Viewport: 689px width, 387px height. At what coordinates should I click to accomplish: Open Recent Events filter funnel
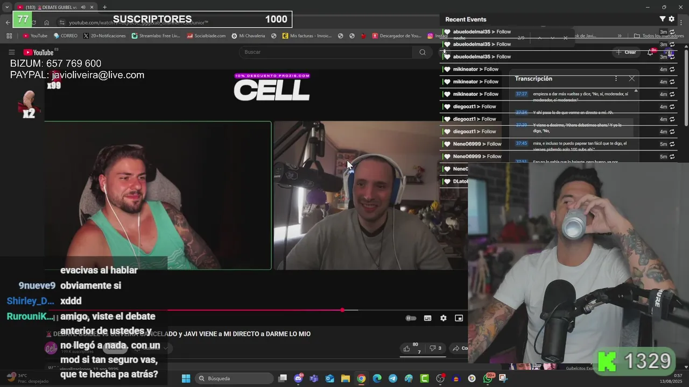pos(663,19)
